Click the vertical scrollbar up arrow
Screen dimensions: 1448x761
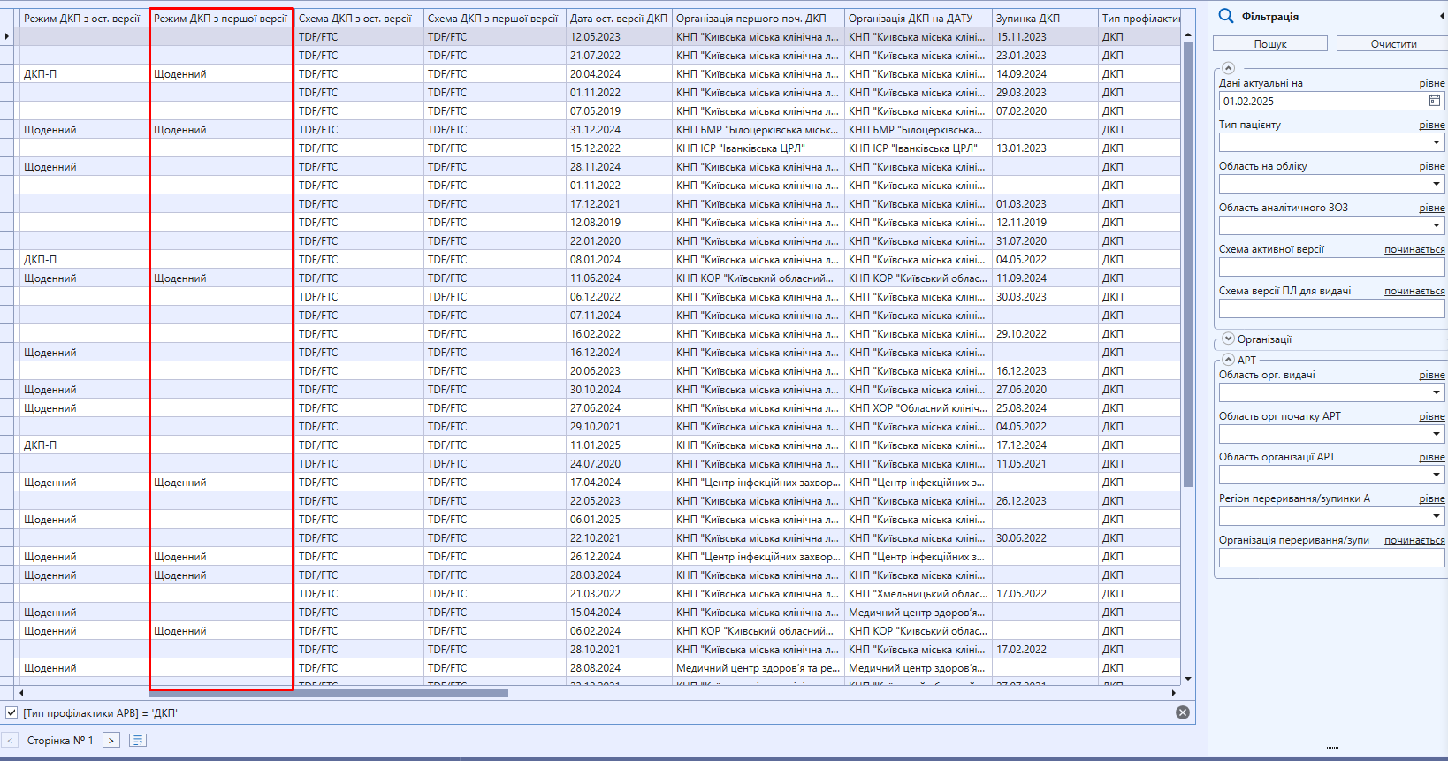pos(1188,34)
